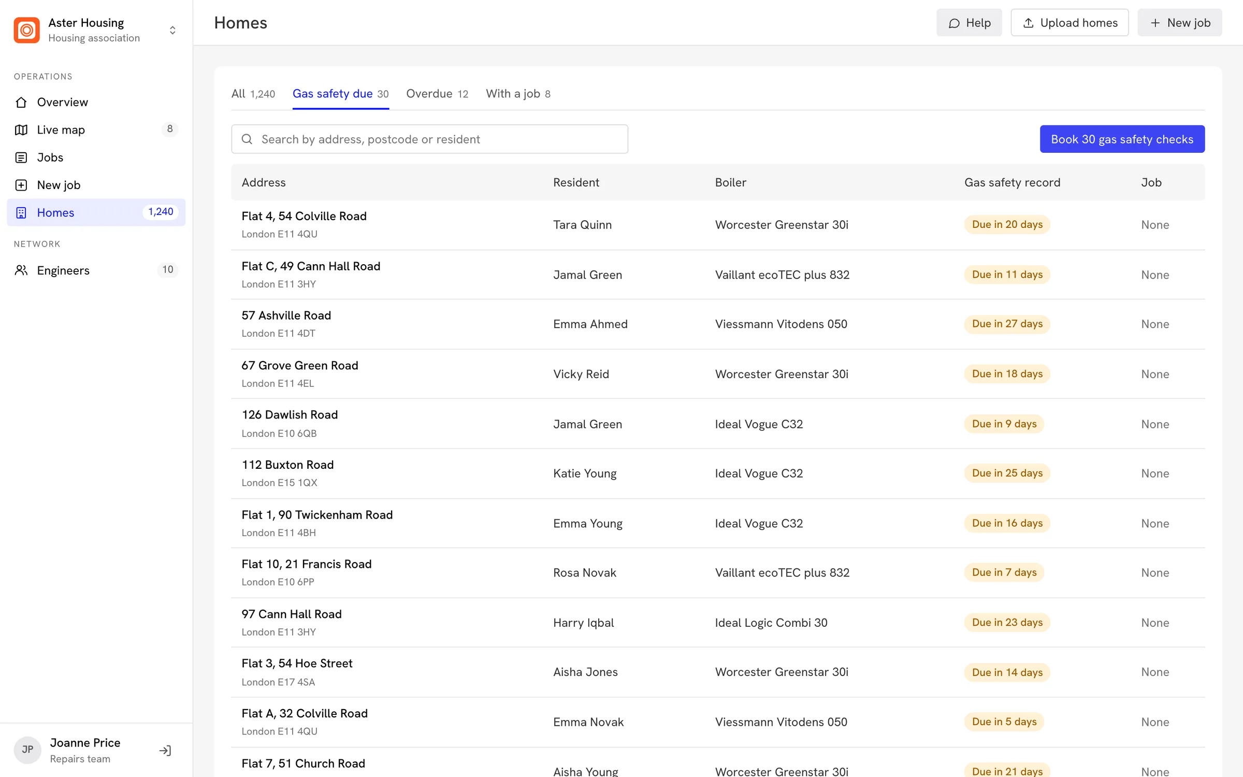Go to the Jobs list
Screen dimensions: 1243x777
[x=96, y=157]
